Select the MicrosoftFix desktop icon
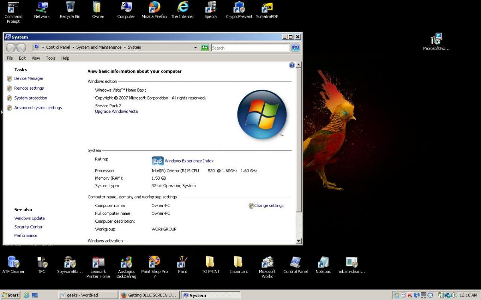481x300 pixels. point(436,42)
